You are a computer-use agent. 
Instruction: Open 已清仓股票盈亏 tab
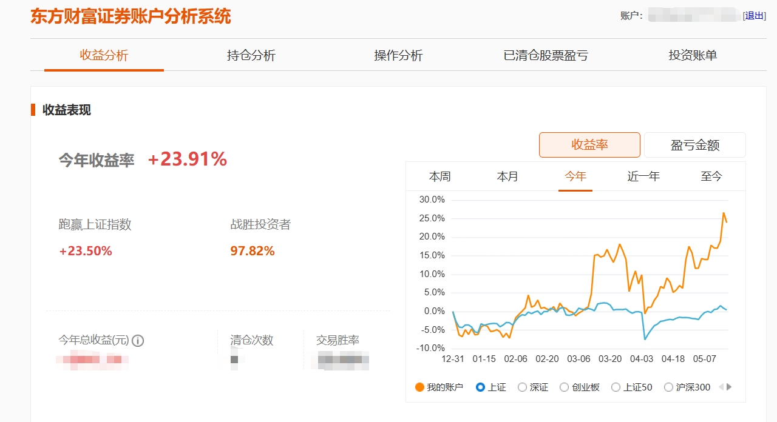tap(546, 55)
